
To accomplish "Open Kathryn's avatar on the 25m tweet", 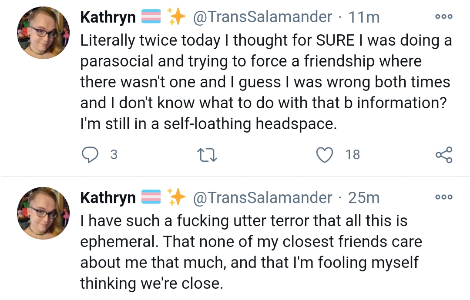I will tap(44, 213).
